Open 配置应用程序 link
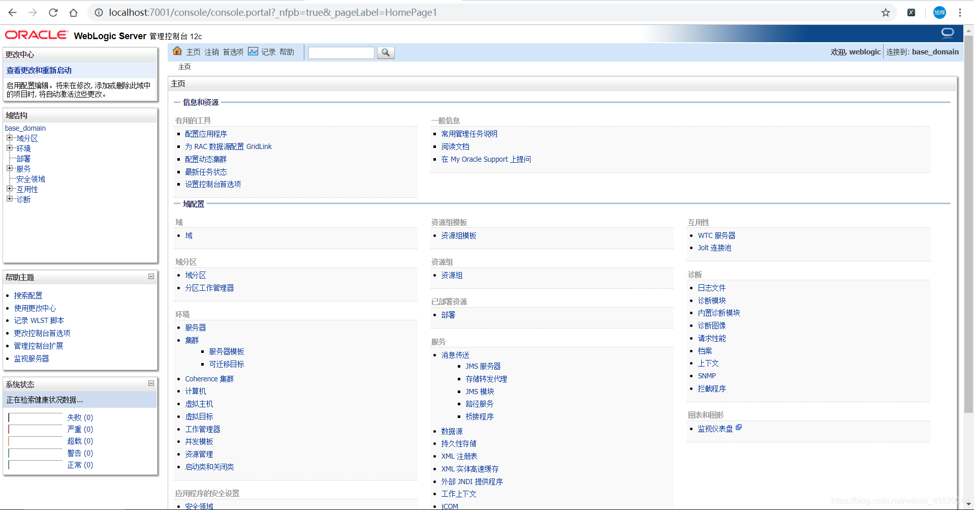Image resolution: width=974 pixels, height=510 pixels. [x=206, y=134]
